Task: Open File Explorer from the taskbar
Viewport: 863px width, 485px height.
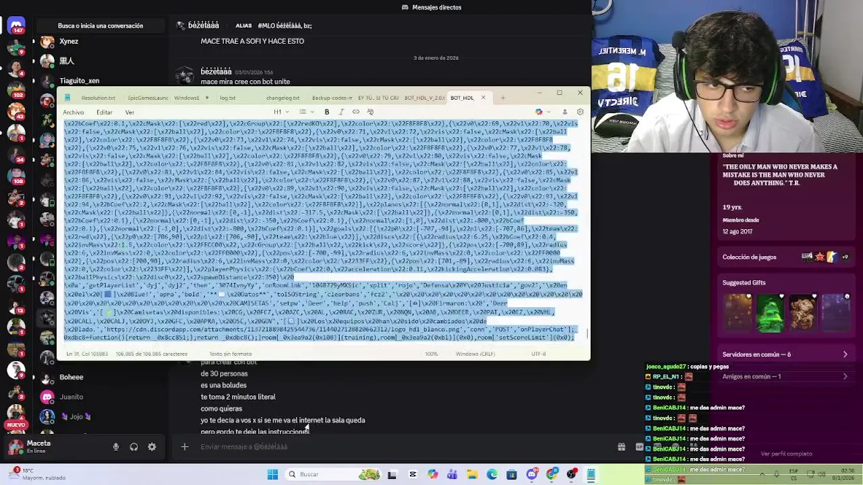Action: (x=472, y=474)
